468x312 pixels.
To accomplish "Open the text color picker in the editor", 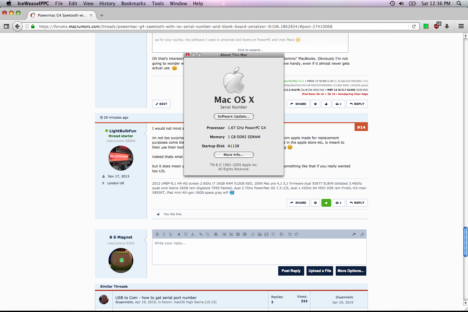I will click(179, 234).
